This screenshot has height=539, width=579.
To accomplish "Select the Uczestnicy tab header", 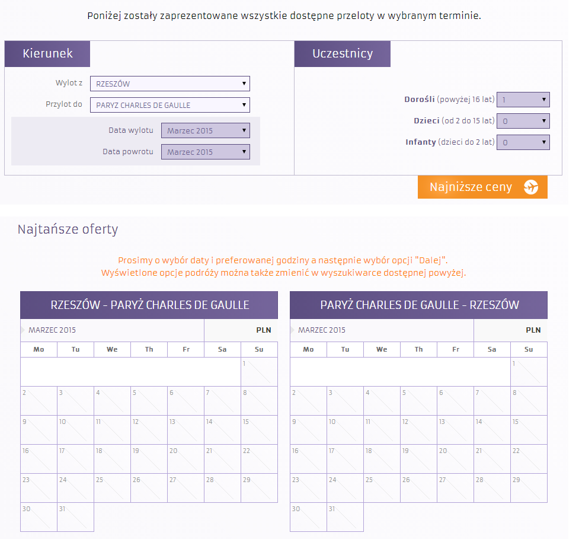I will (343, 53).
